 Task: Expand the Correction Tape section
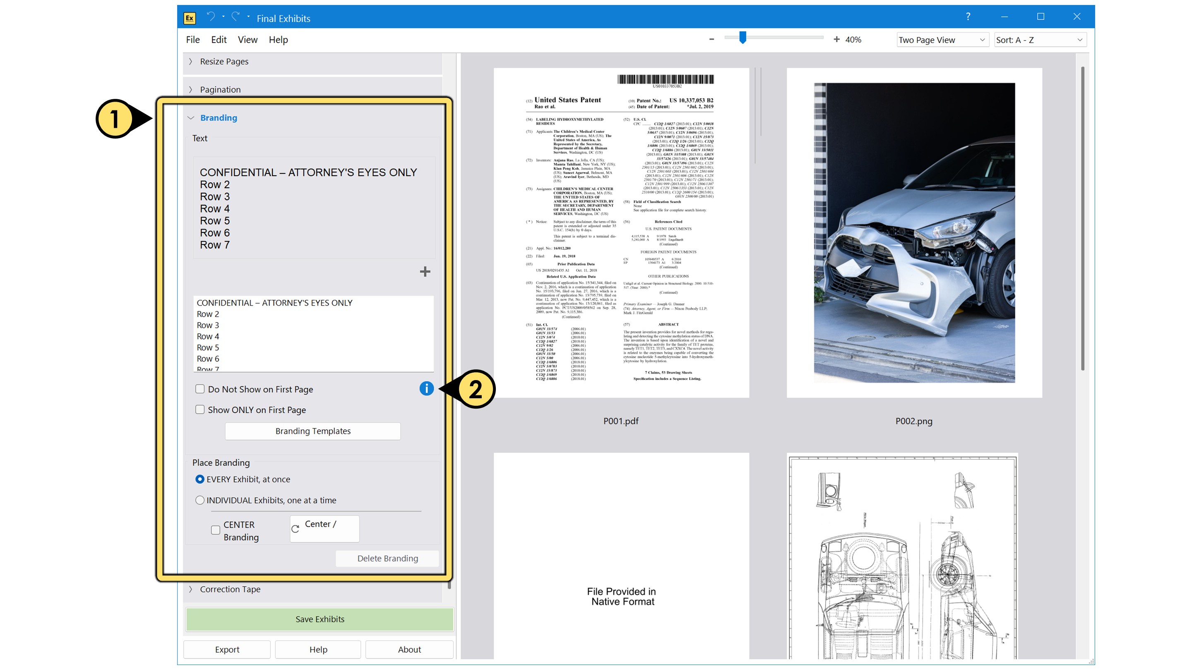click(x=230, y=589)
